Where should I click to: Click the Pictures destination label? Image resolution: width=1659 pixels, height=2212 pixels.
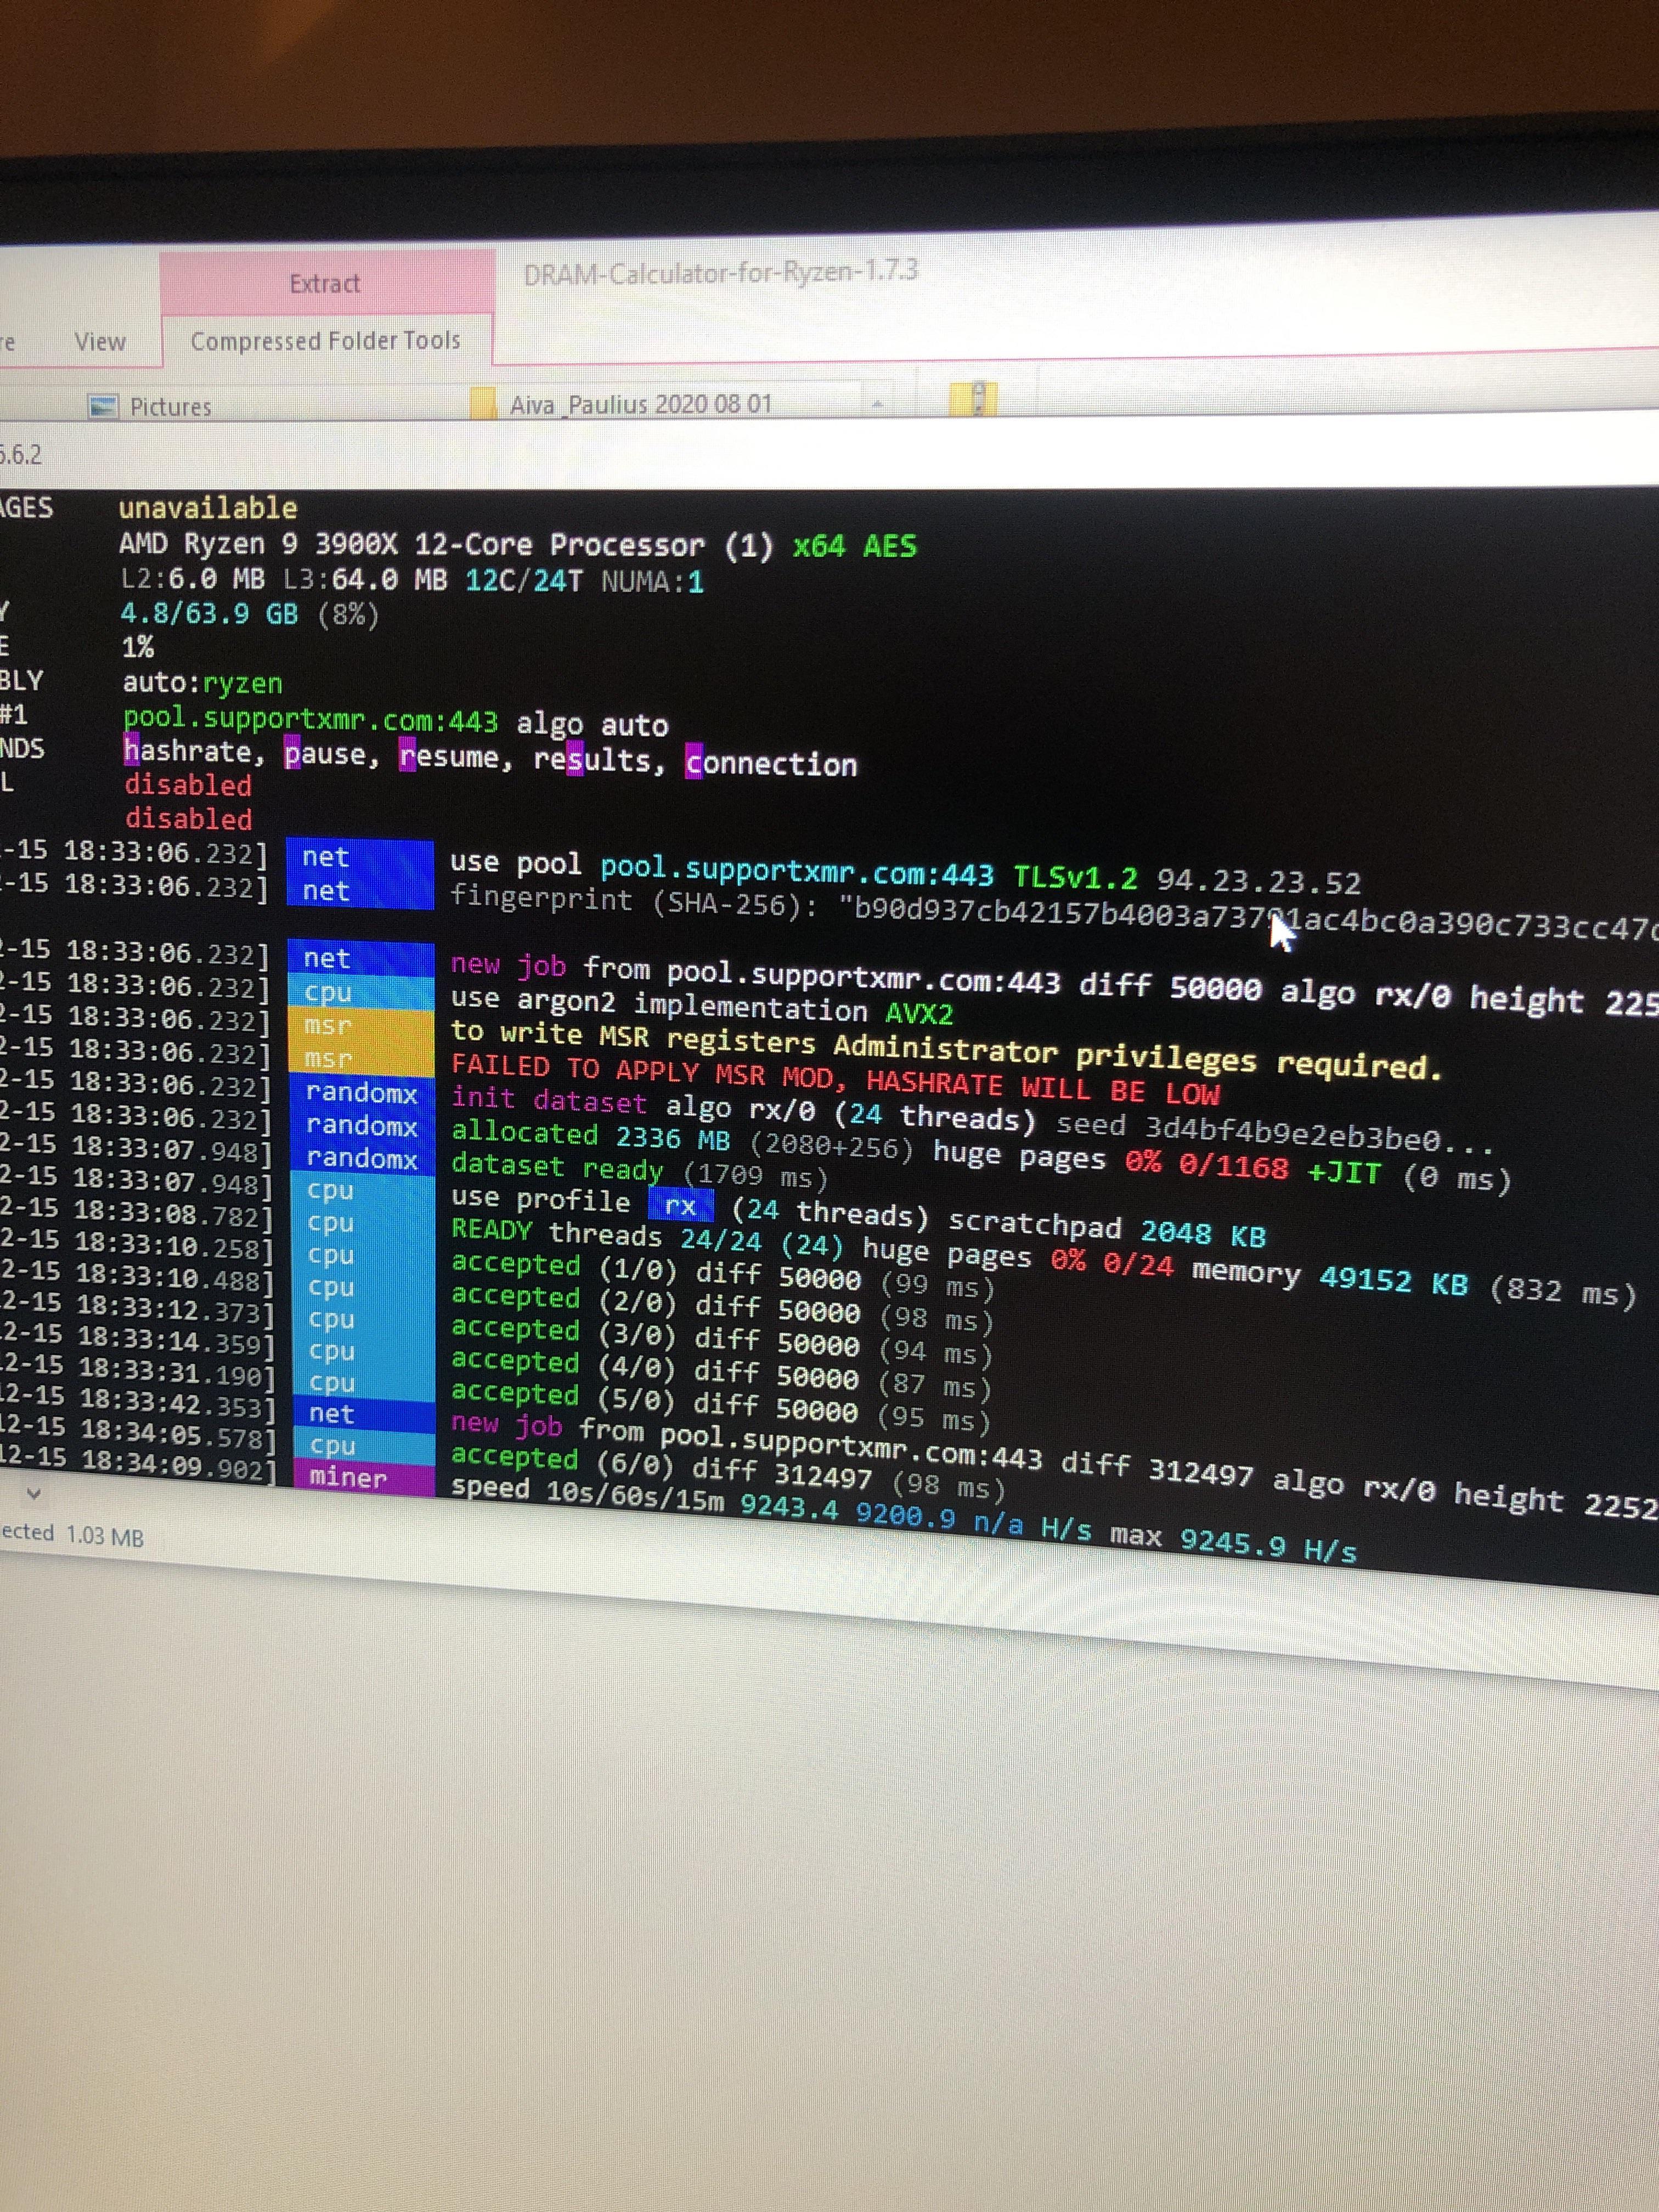coord(170,407)
